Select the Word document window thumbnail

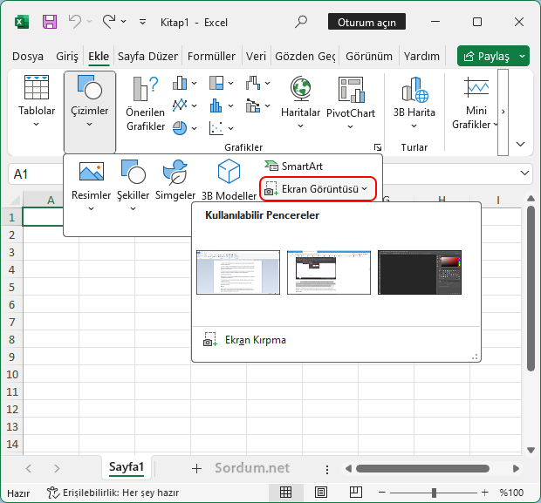pyautogui.click(x=238, y=272)
